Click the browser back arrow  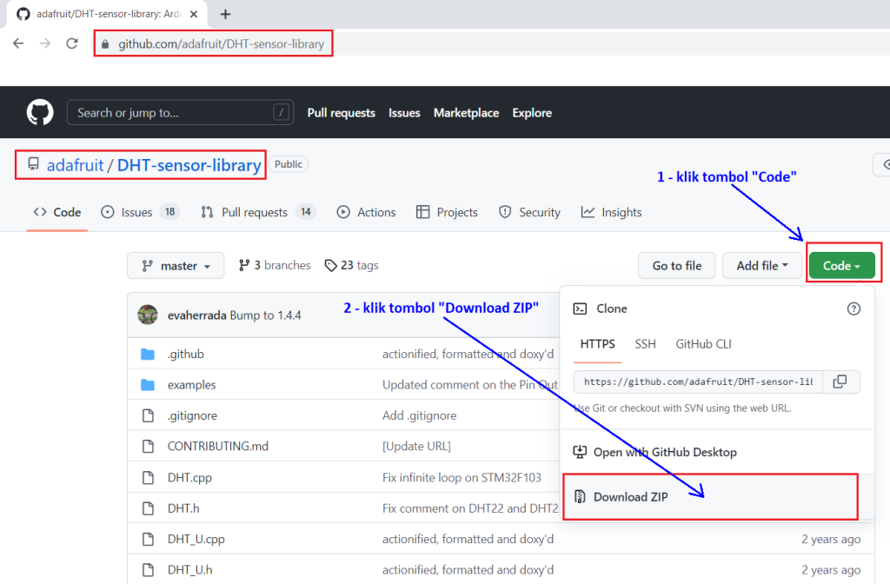18,43
